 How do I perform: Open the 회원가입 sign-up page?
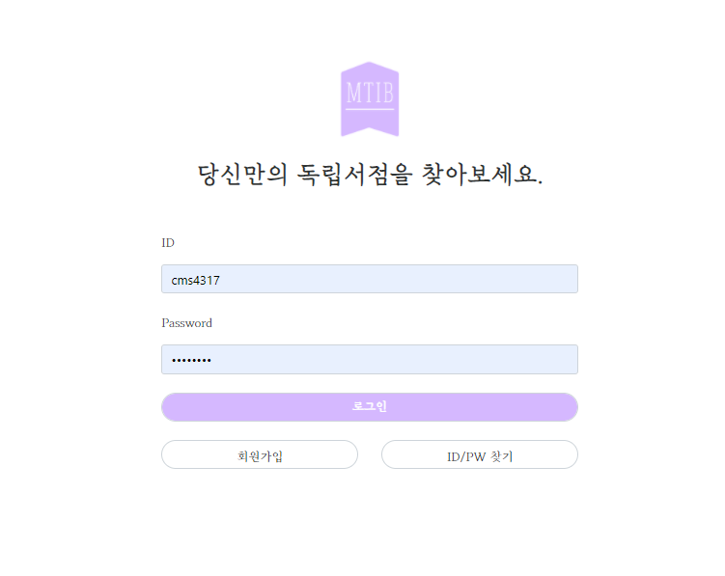click(x=260, y=454)
